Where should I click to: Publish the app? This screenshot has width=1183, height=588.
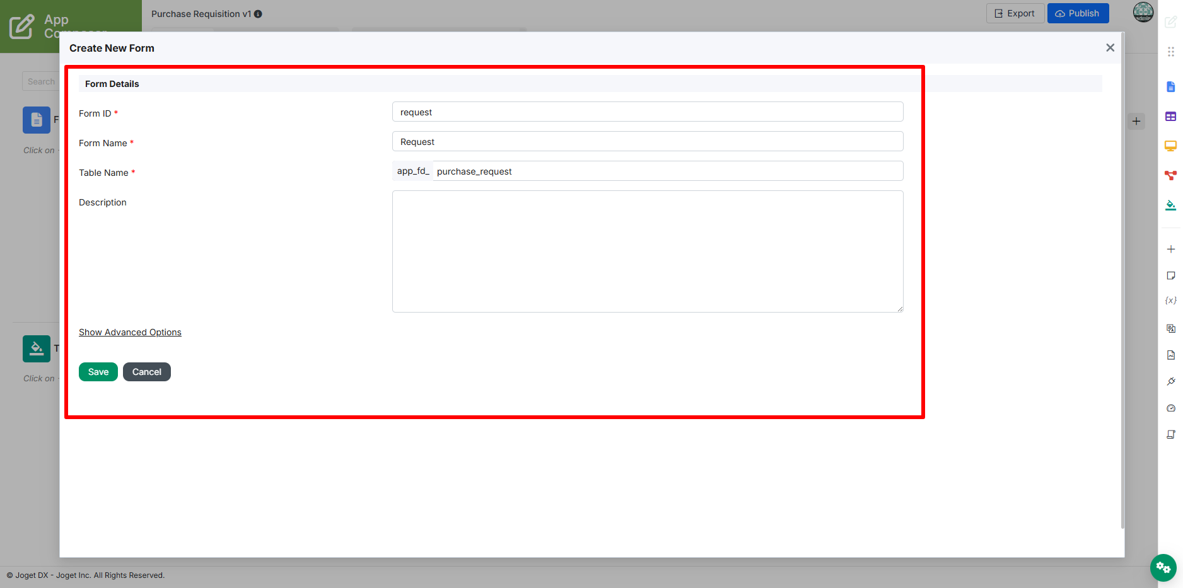(1078, 13)
